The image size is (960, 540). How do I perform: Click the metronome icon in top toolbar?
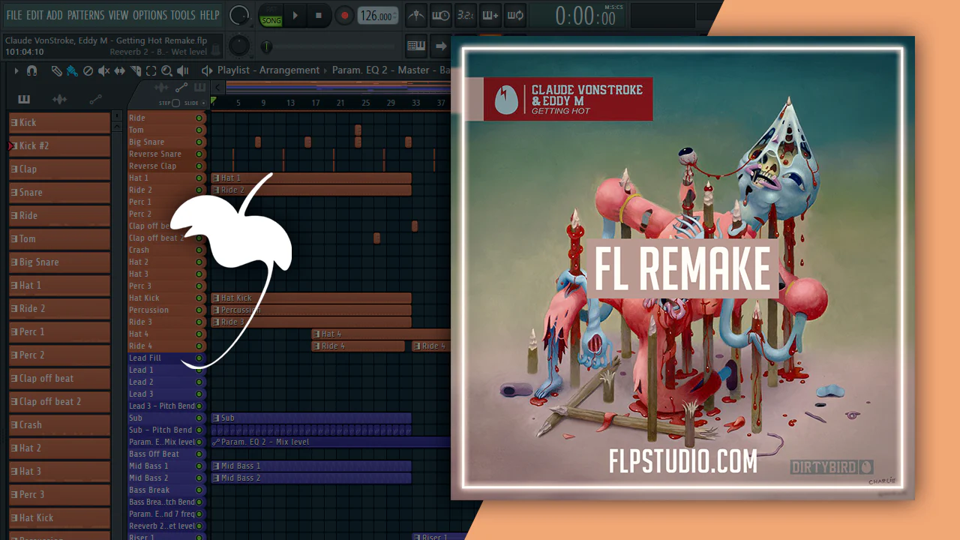click(x=415, y=15)
